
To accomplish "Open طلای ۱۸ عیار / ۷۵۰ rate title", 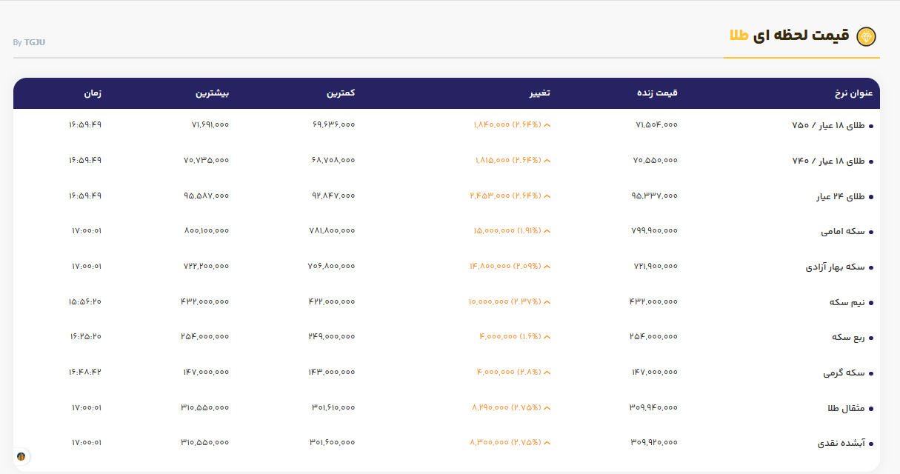I will [828, 125].
